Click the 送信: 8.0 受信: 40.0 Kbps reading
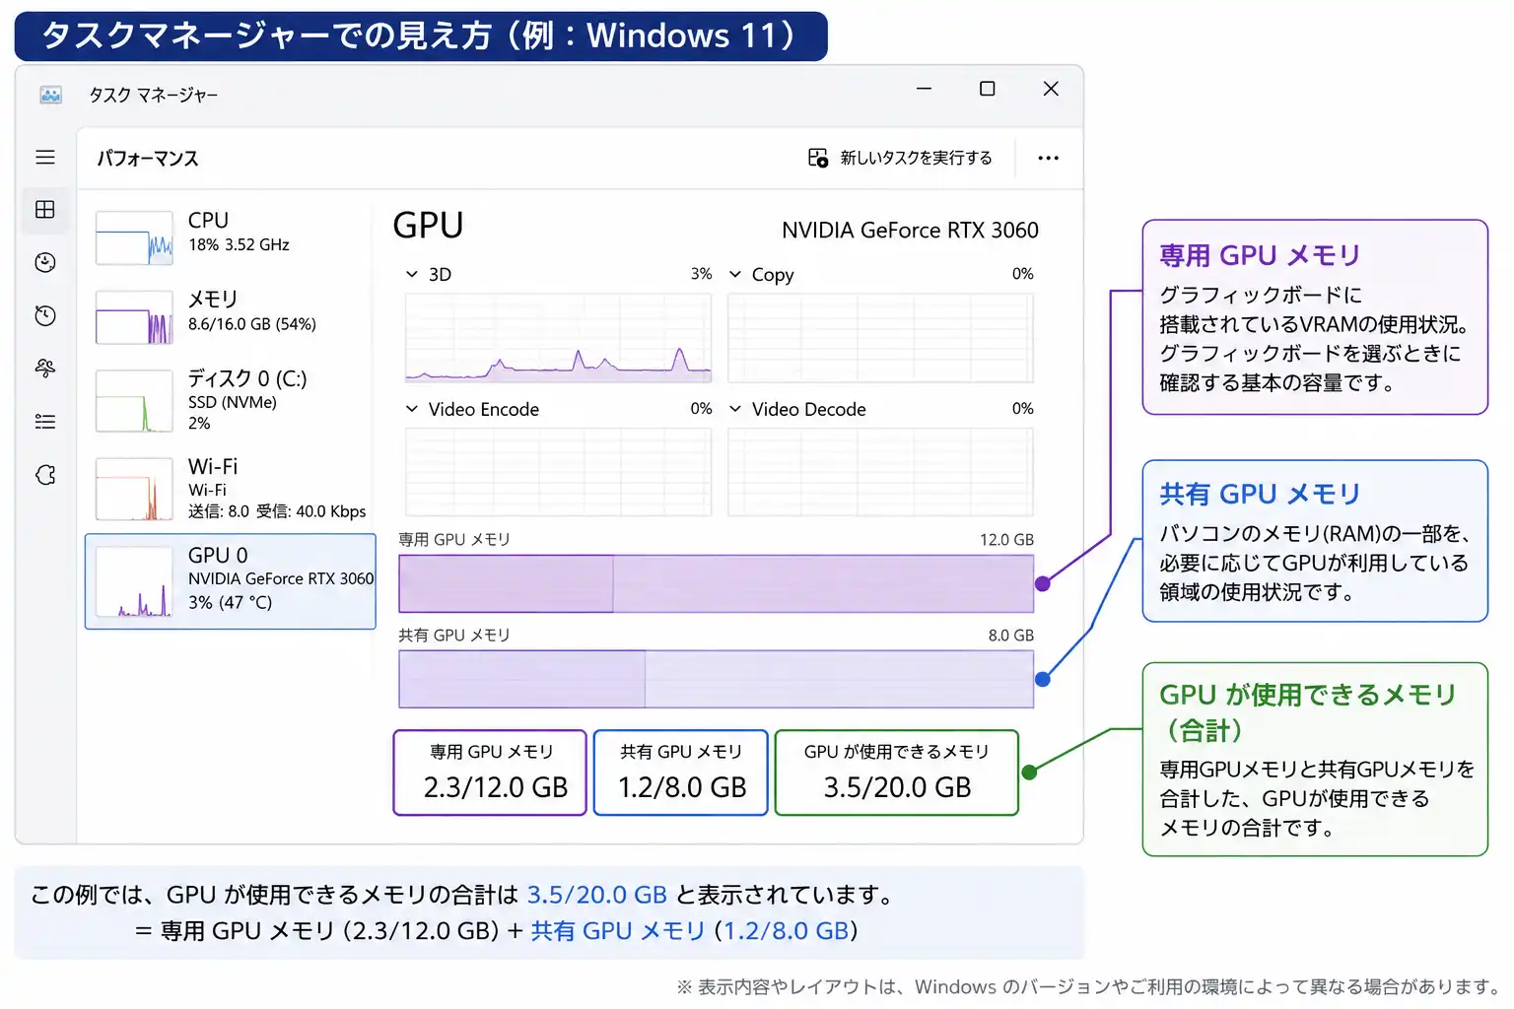 tap(277, 512)
